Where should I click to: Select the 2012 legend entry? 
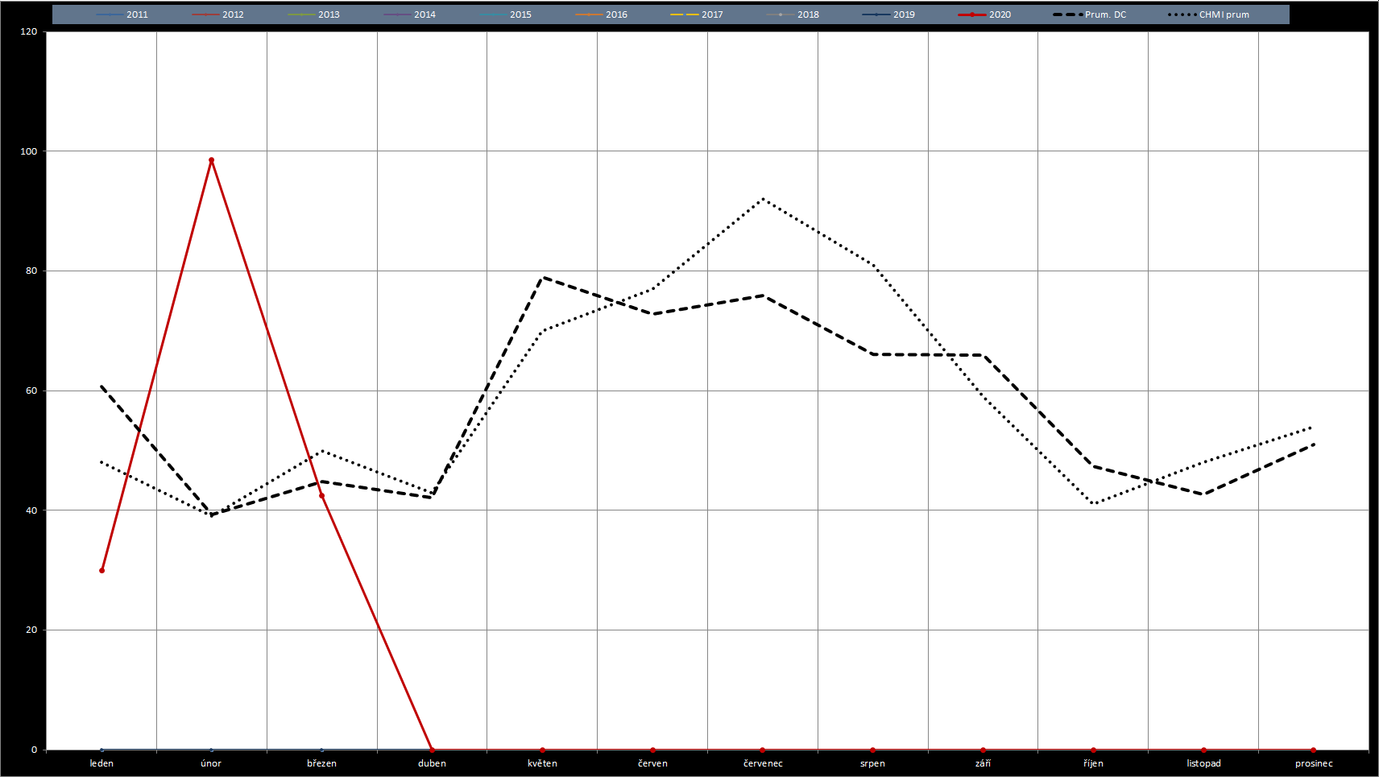[x=218, y=14]
